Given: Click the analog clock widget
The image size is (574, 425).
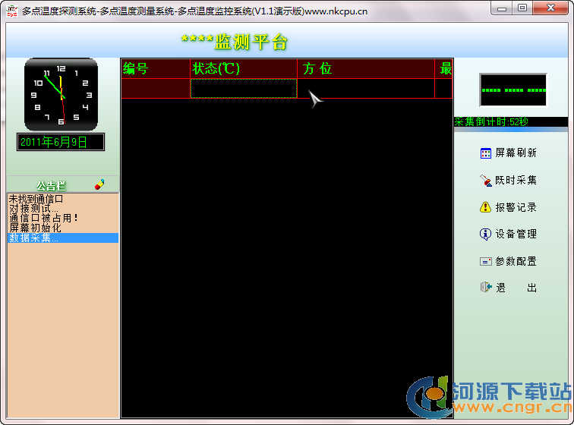Looking at the screenshot, I should [61, 94].
